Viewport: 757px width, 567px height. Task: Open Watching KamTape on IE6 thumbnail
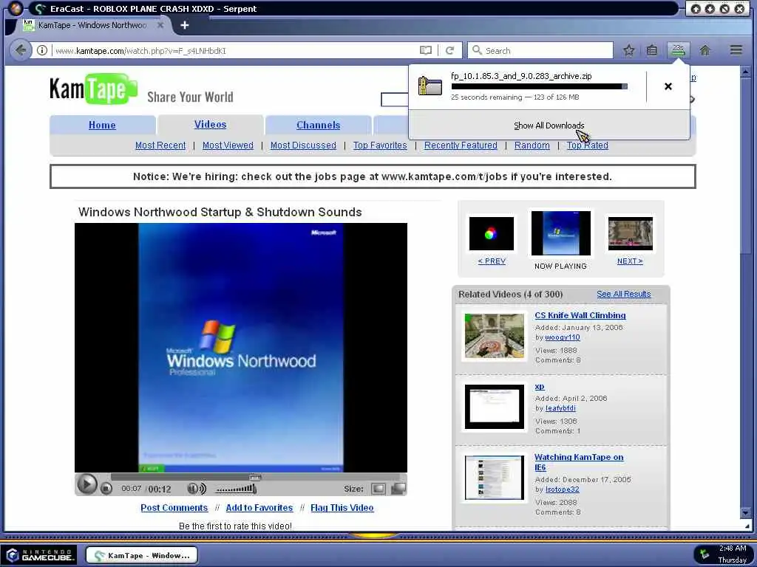coord(495,478)
